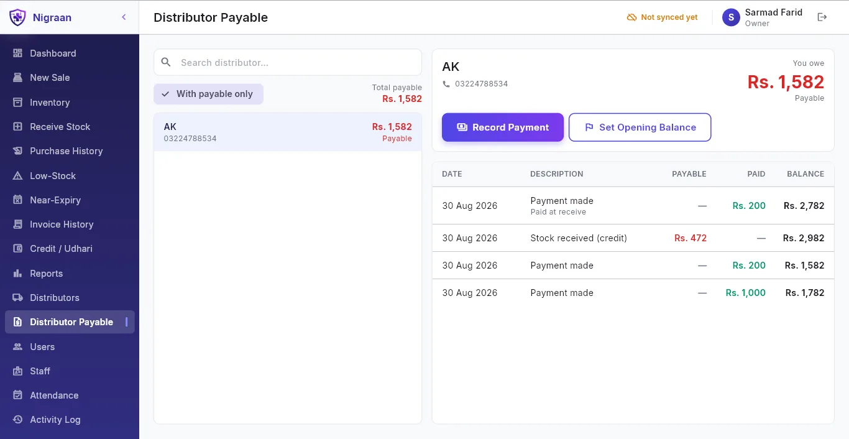Viewport: 849px width, 439px height.
Task: Click the Paid at receive note
Action: point(558,212)
